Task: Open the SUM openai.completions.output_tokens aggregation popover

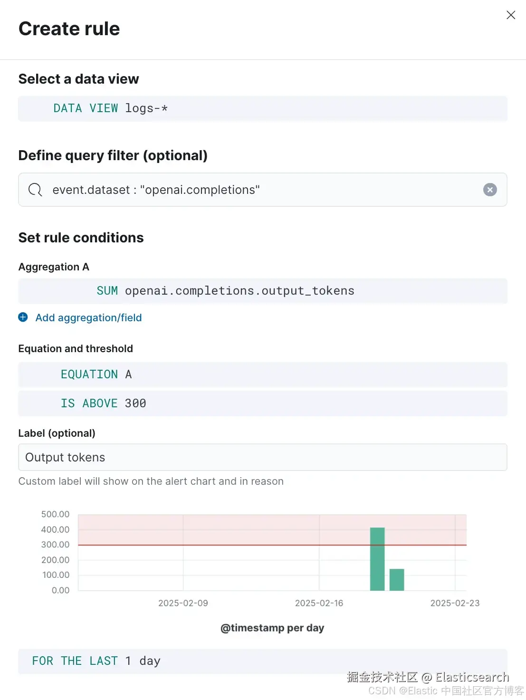Action: pyautogui.click(x=225, y=291)
